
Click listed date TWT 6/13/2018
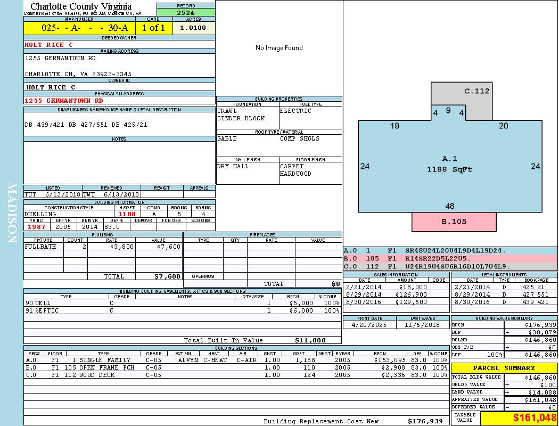click(x=52, y=195)
